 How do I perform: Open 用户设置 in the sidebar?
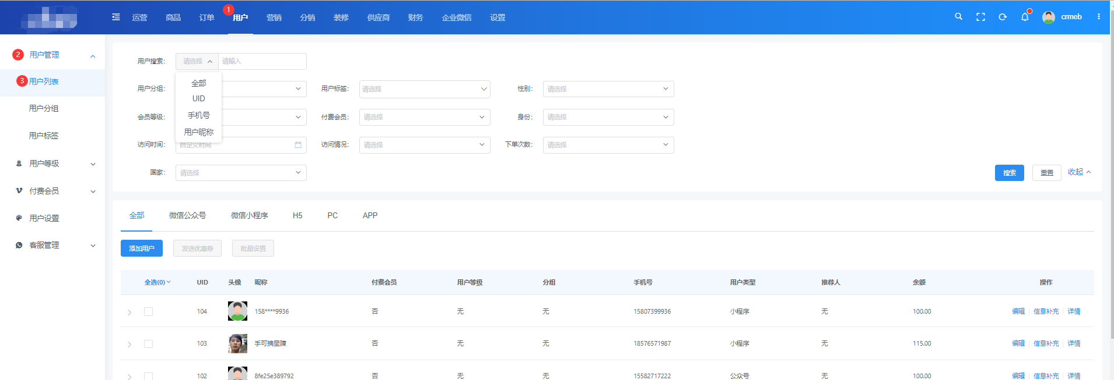coord(52,219)
